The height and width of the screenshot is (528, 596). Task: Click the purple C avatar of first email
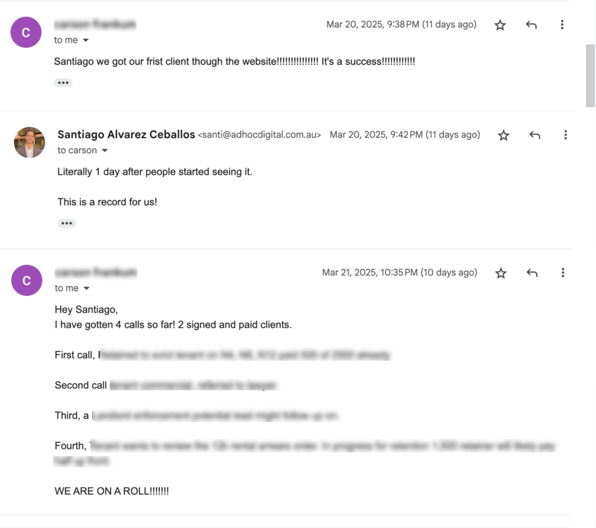point(26,33)
